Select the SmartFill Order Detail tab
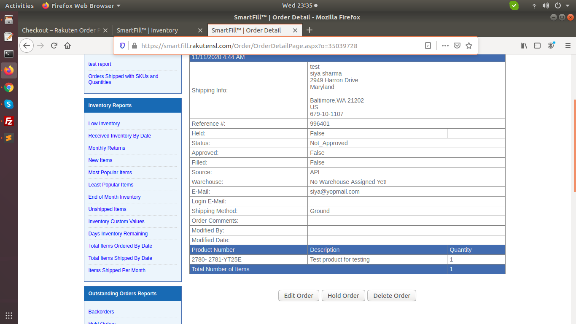576x324 pixels. coord(255,30)
